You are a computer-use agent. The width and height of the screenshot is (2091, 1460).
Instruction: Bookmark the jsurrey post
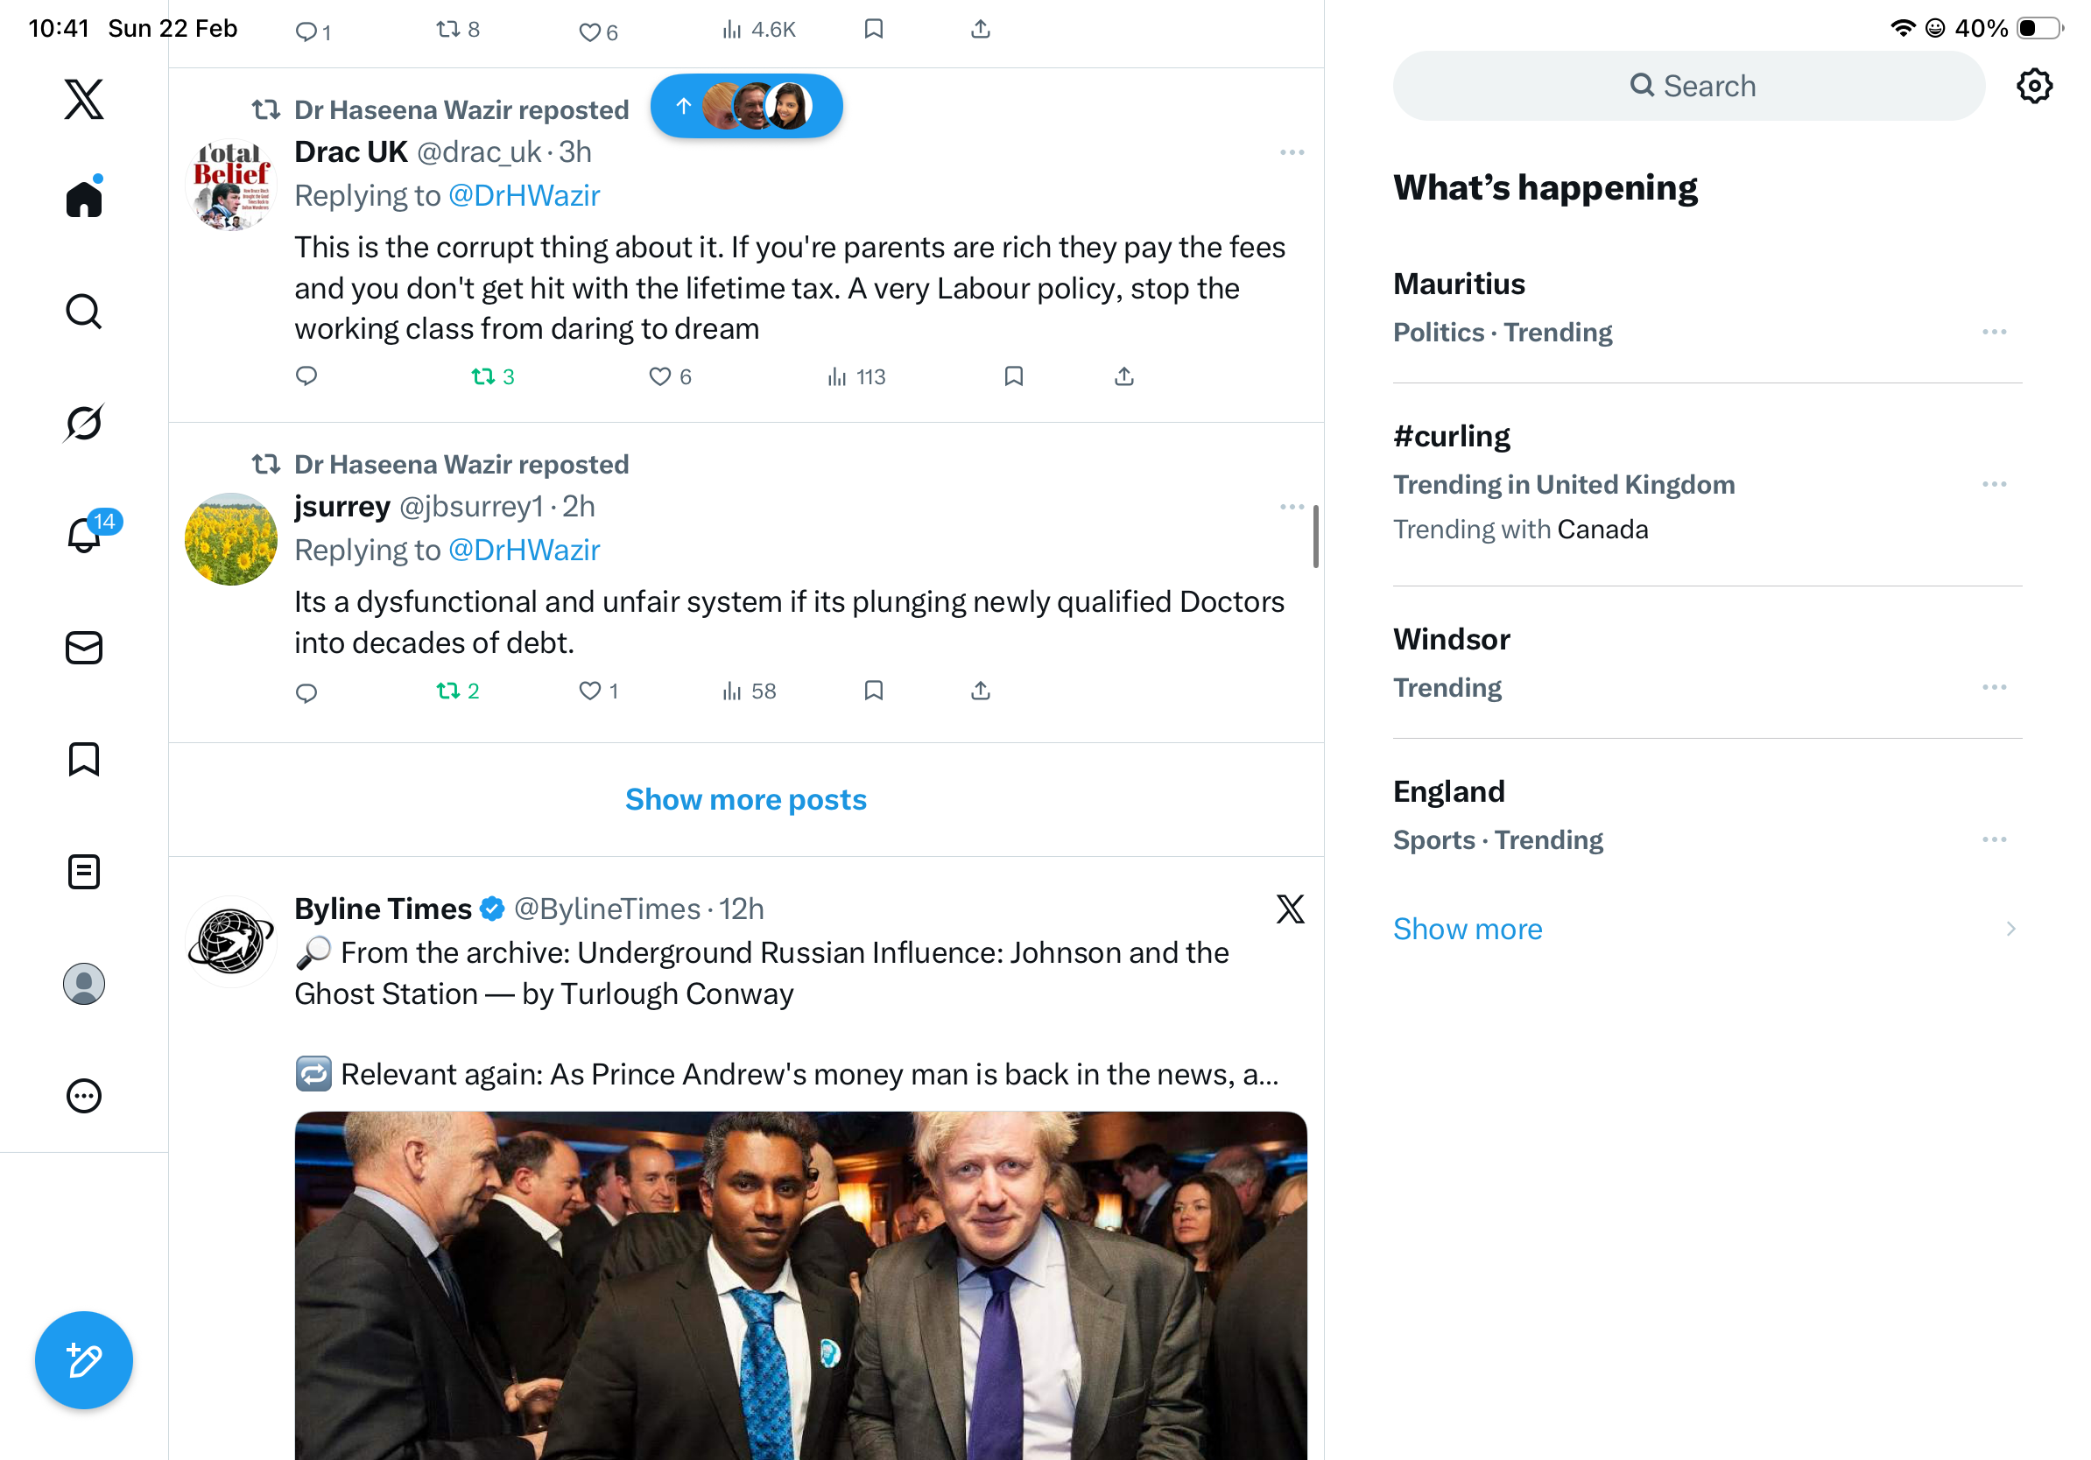tap(873, 691)
